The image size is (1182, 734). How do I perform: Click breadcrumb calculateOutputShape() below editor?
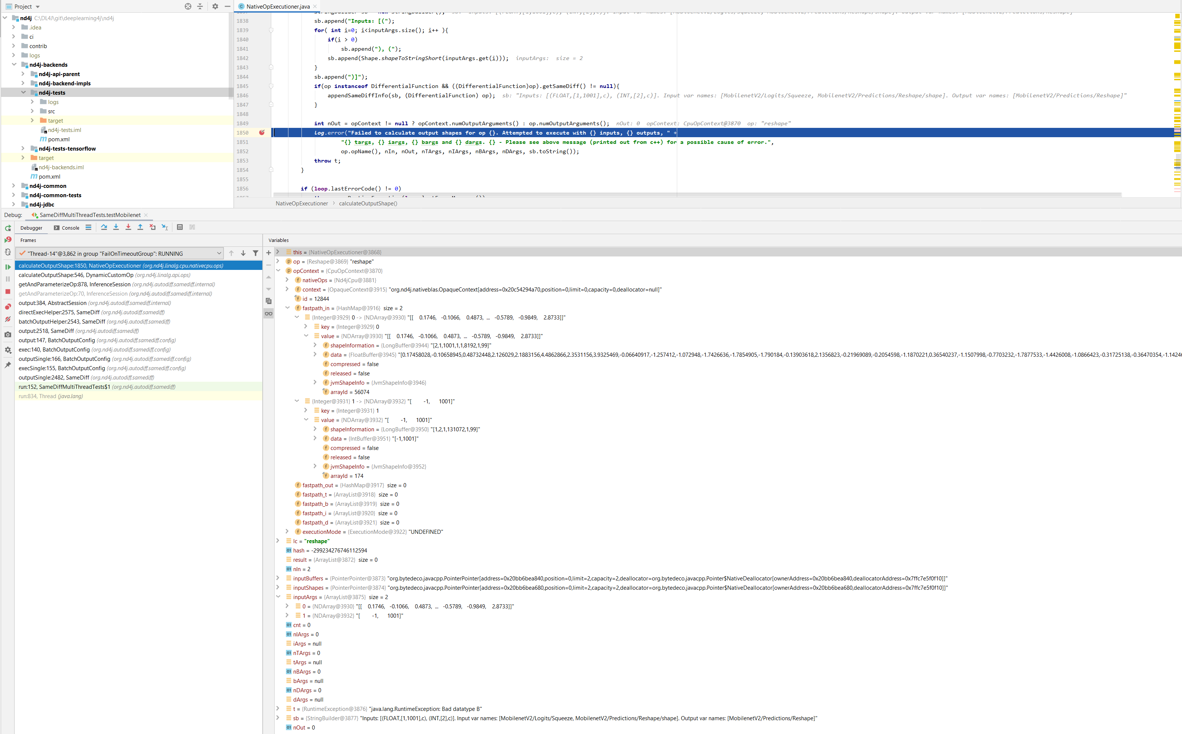coord(368,204)
